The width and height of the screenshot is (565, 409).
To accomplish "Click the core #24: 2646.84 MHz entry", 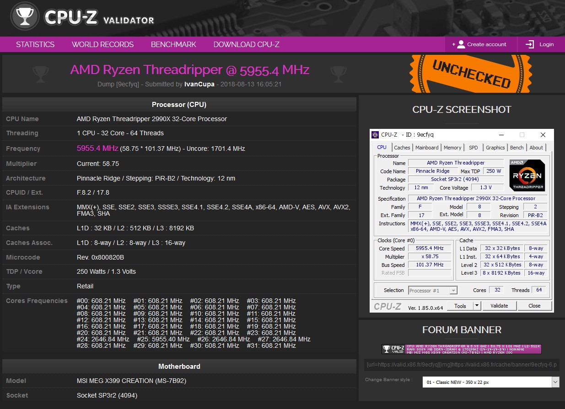I will click(x=103, y=339).
